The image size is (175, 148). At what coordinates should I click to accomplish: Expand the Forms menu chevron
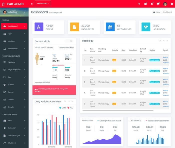pyautogui.click(x=24, y=92)
